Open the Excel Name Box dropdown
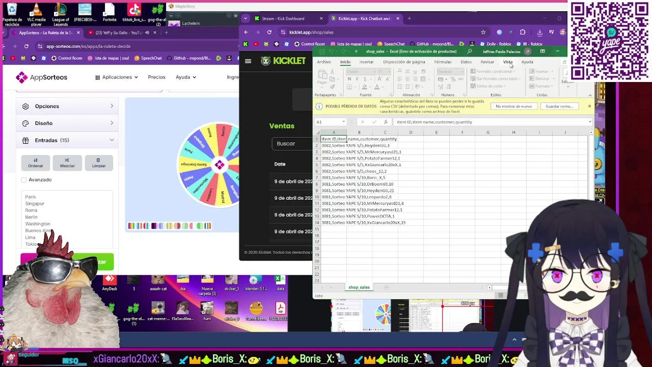Image resolution: width=652 pixels, height=367 pixels. (344, 122)
